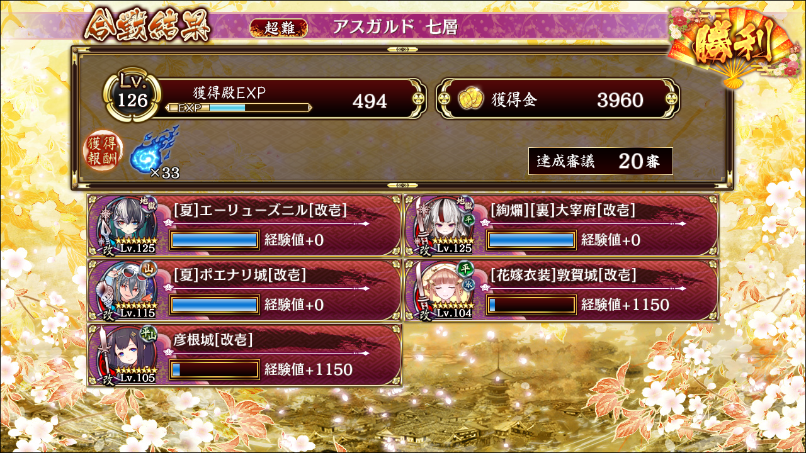The image size is (806, 453).
Task: Click the 合戦結果 title banner
Action: point(147,26)
